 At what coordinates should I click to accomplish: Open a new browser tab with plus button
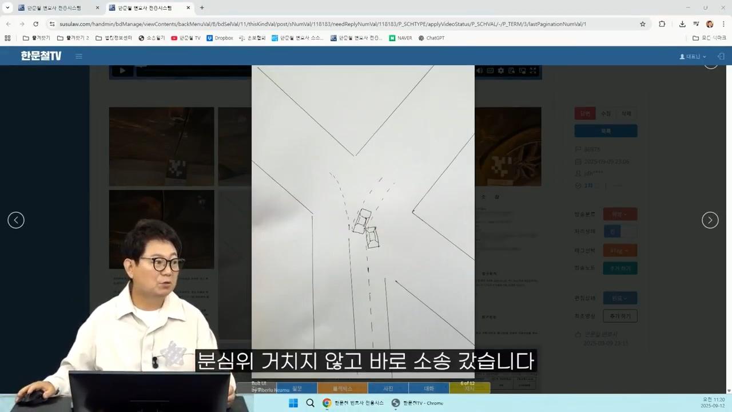[x=202, y=7]
